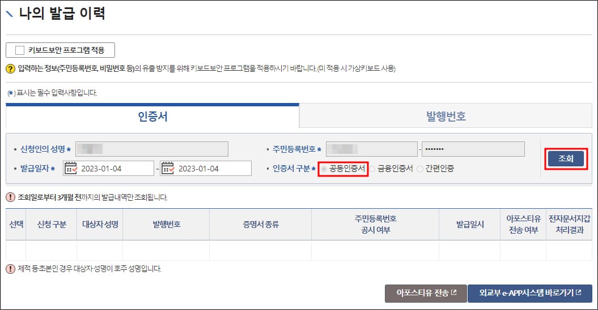Click the 인증서 구분 field label
This screenshot has width=598, height=310.
(x=292, y=169)
